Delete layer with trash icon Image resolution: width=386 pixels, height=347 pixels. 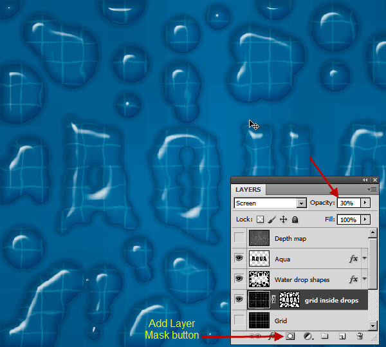coord(360,336)
